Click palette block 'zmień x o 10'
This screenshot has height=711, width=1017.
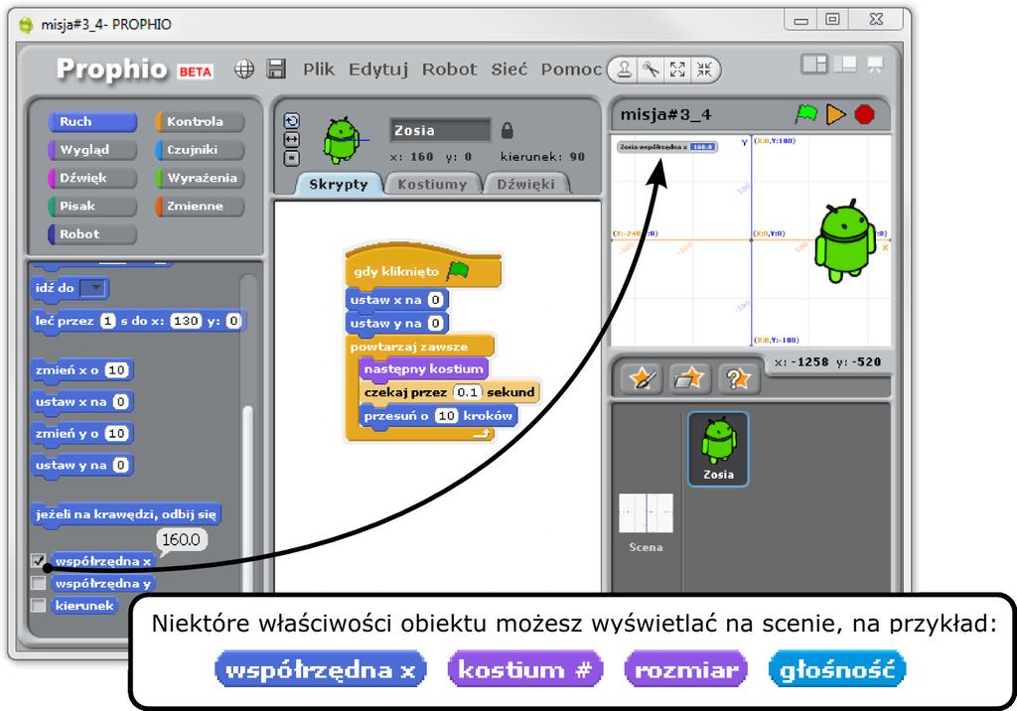82,370
